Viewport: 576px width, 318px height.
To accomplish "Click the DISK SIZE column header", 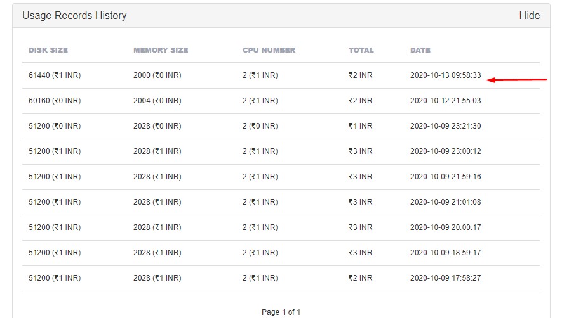I will tap(48, 50).
